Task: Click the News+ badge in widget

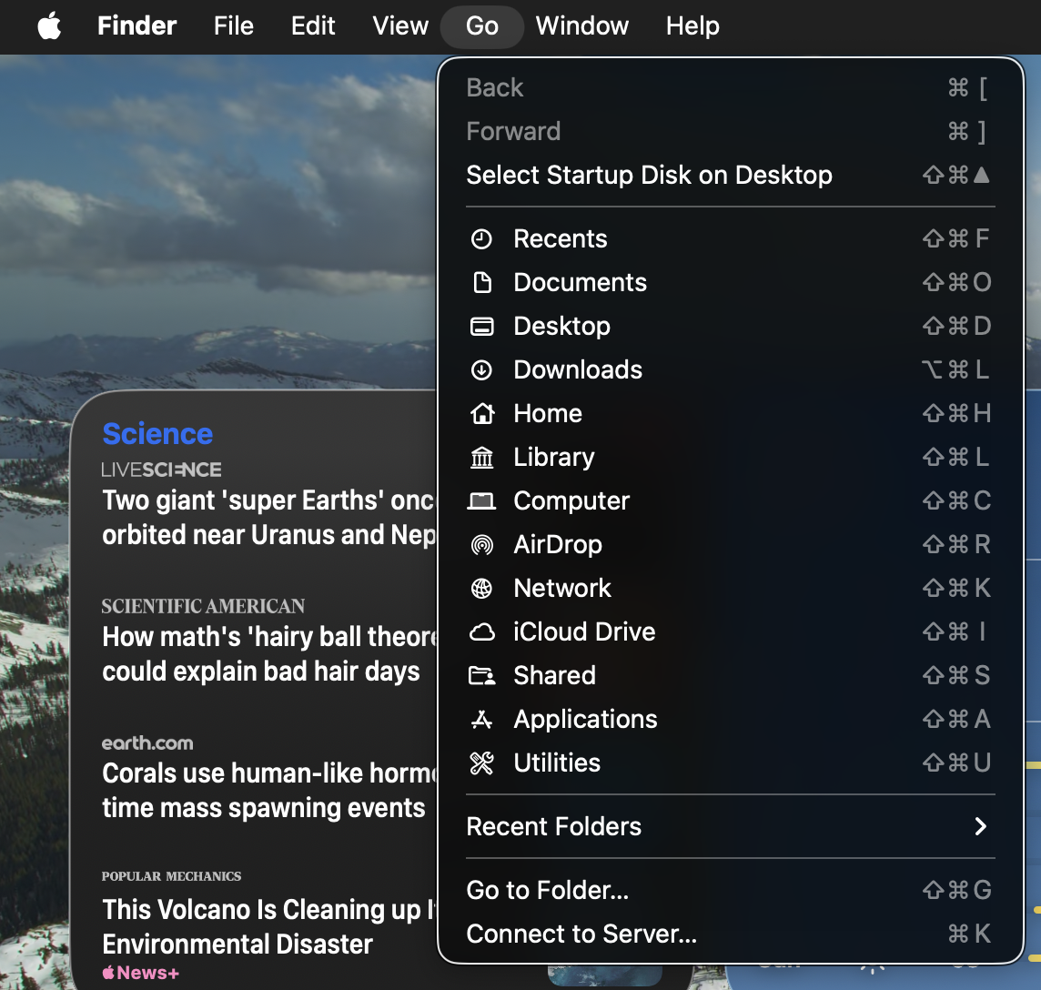Action: click(141, 973)
